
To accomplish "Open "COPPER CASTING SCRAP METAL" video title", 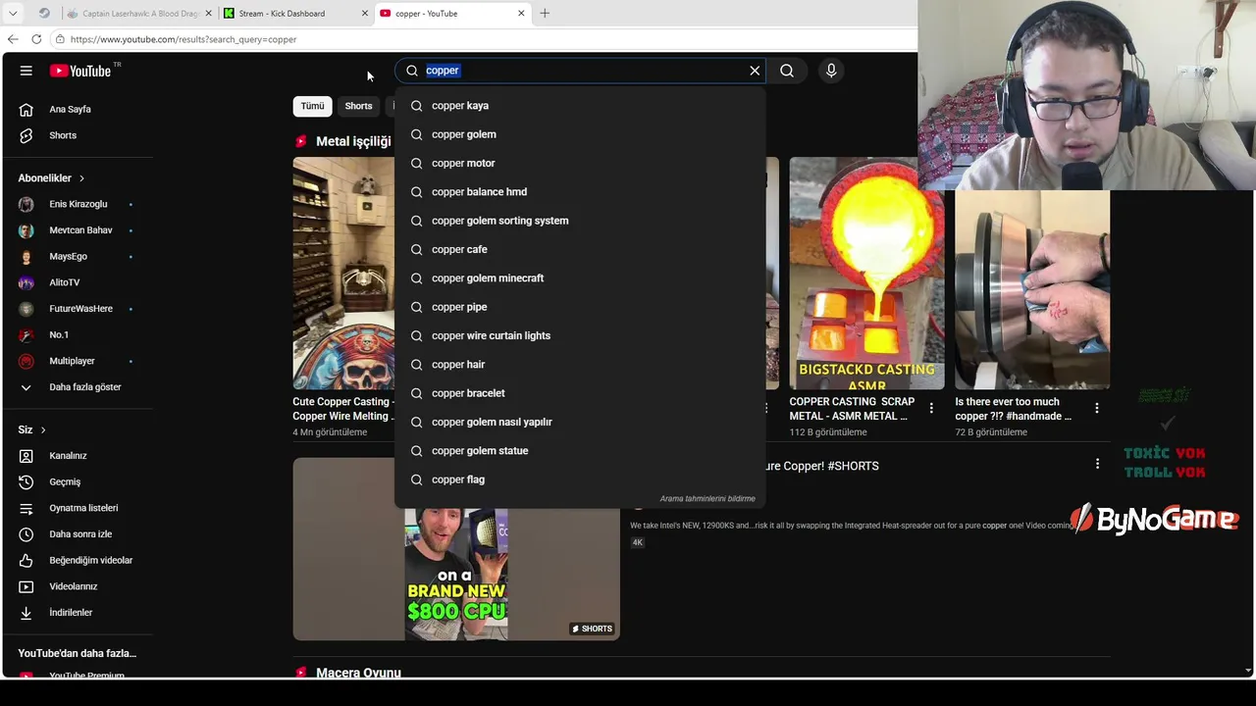I will [x=852, y=409].
